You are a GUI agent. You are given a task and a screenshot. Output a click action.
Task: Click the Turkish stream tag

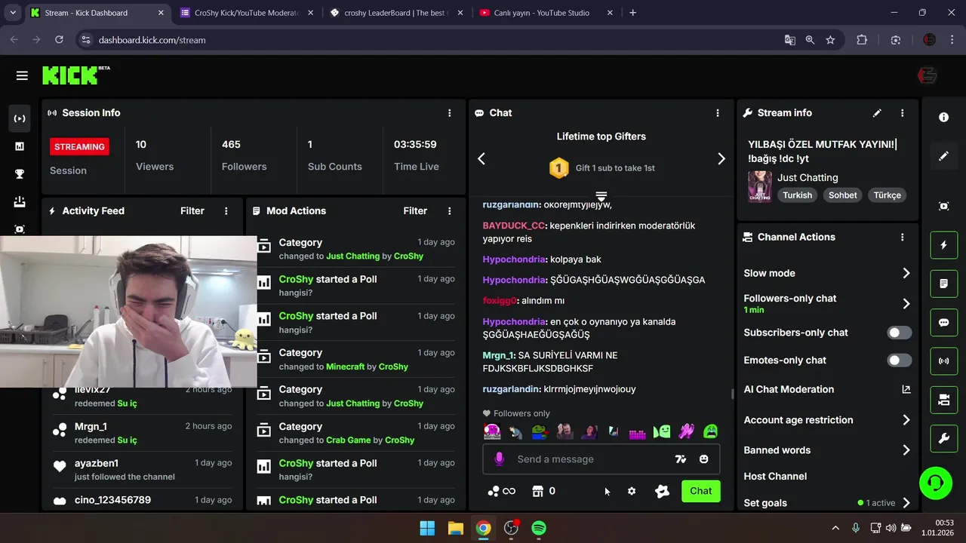[797, 195]
